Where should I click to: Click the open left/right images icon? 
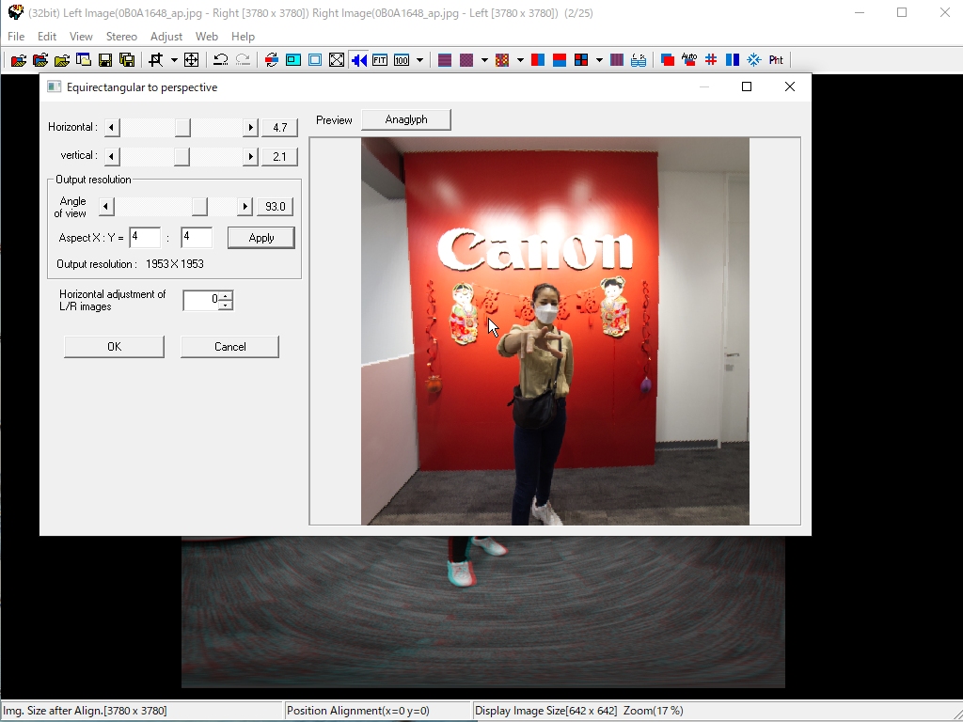[x=40, y=59]
